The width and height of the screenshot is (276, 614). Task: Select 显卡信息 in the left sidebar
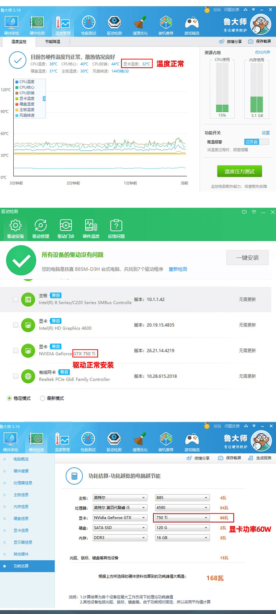(x=21, y=530)
